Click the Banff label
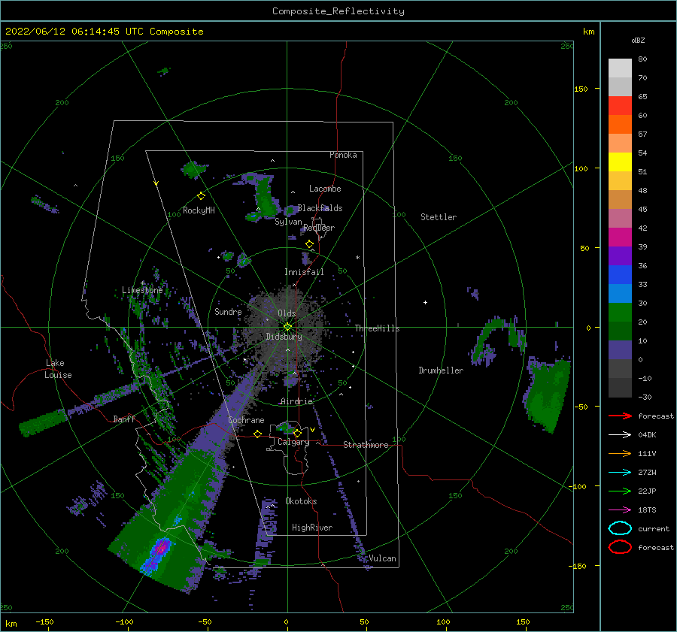This screenshot has width=677, height=632. pyautogui.click(x=124, y=419)
